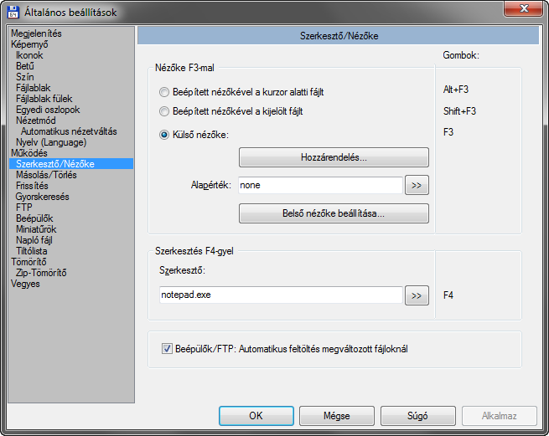
Task: Click the Nézőke F3-mal group label
Action: point(184,68)
